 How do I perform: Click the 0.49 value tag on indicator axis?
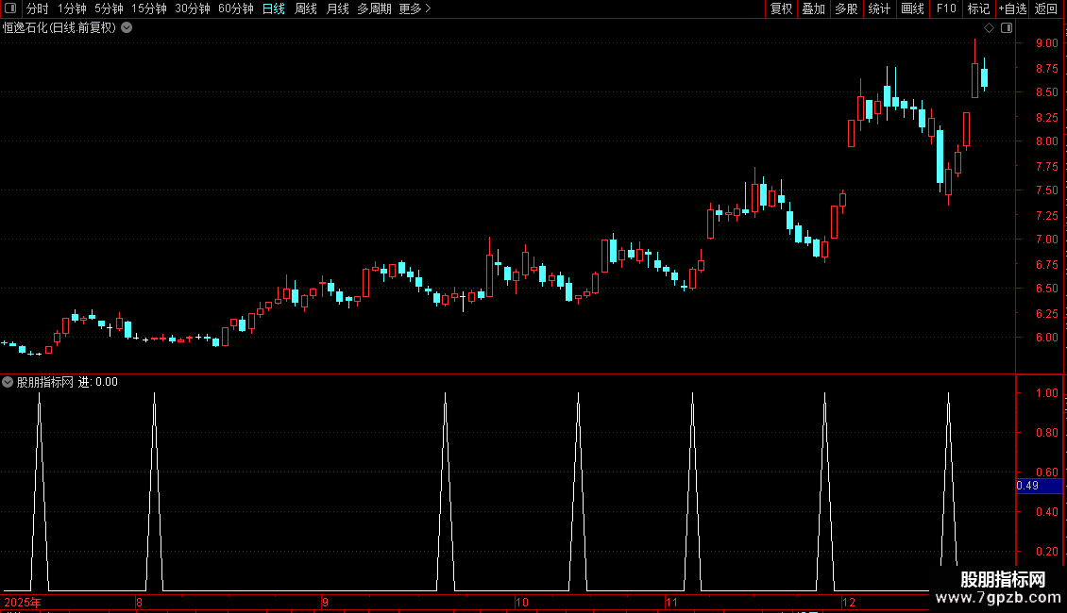tap(1039, 486)
